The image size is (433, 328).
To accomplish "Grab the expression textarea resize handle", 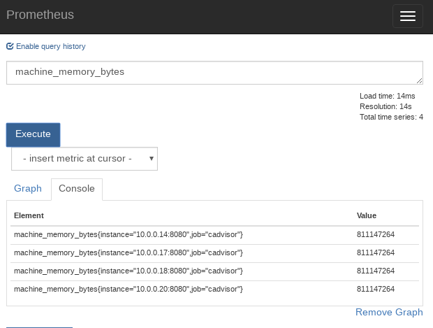I will coord(419,80).
